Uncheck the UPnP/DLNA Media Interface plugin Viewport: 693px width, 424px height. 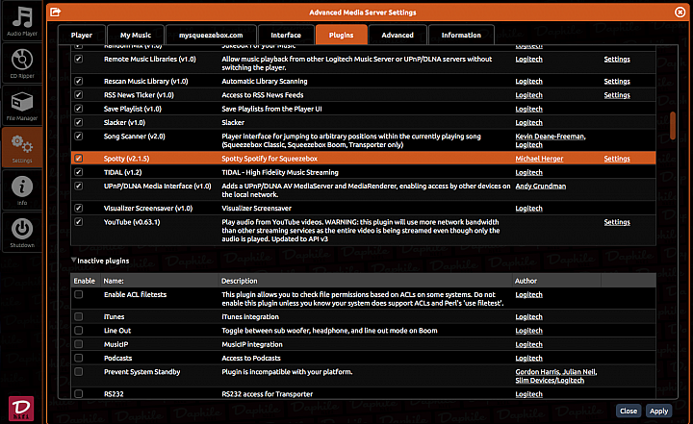coord(79,186)
